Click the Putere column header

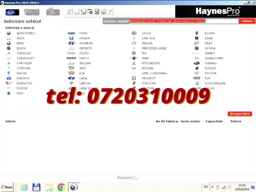[236, 121]
